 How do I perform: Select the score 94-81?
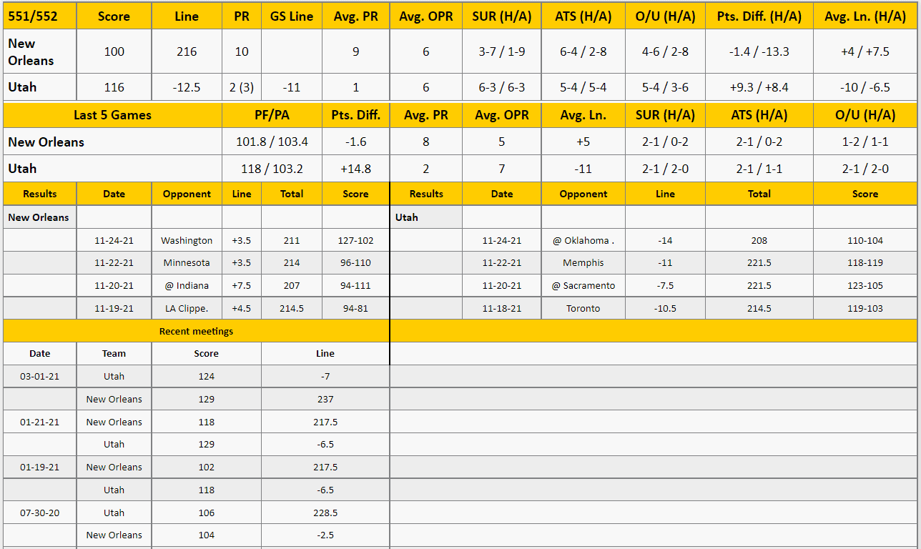pyautogui.click(x=356, y=308)
